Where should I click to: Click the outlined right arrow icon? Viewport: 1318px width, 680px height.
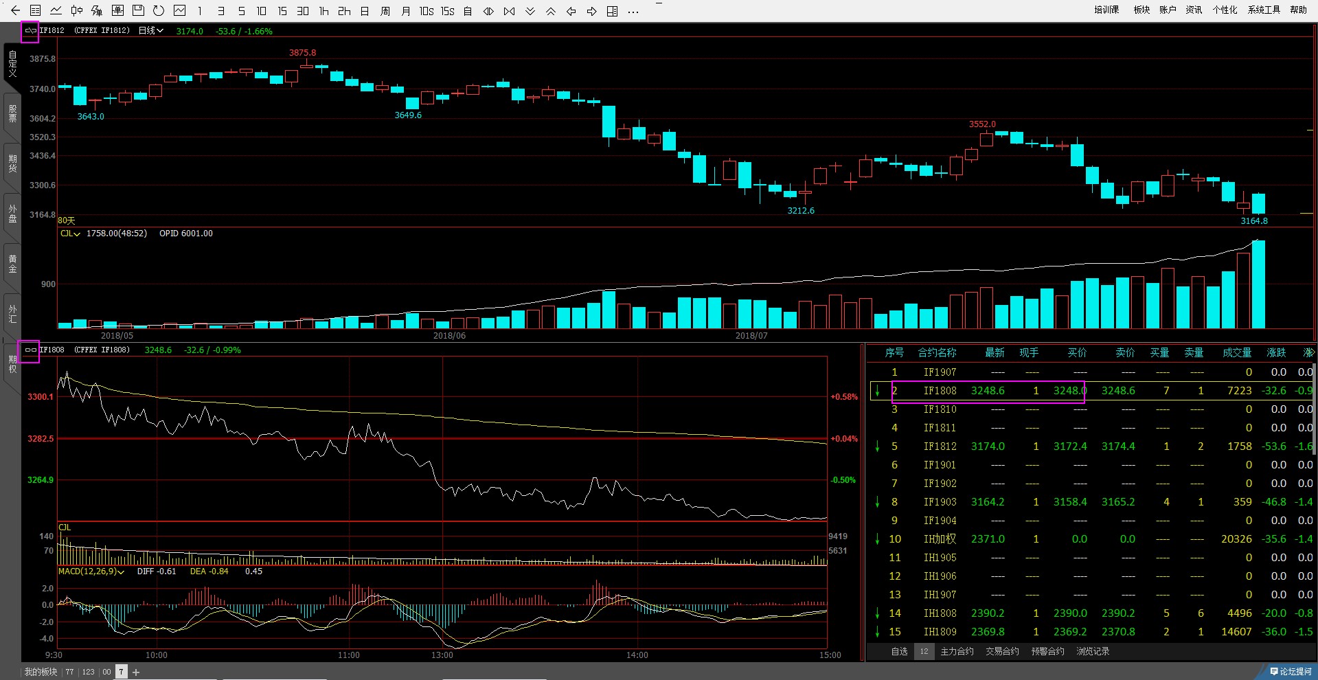tap(591, 11)
